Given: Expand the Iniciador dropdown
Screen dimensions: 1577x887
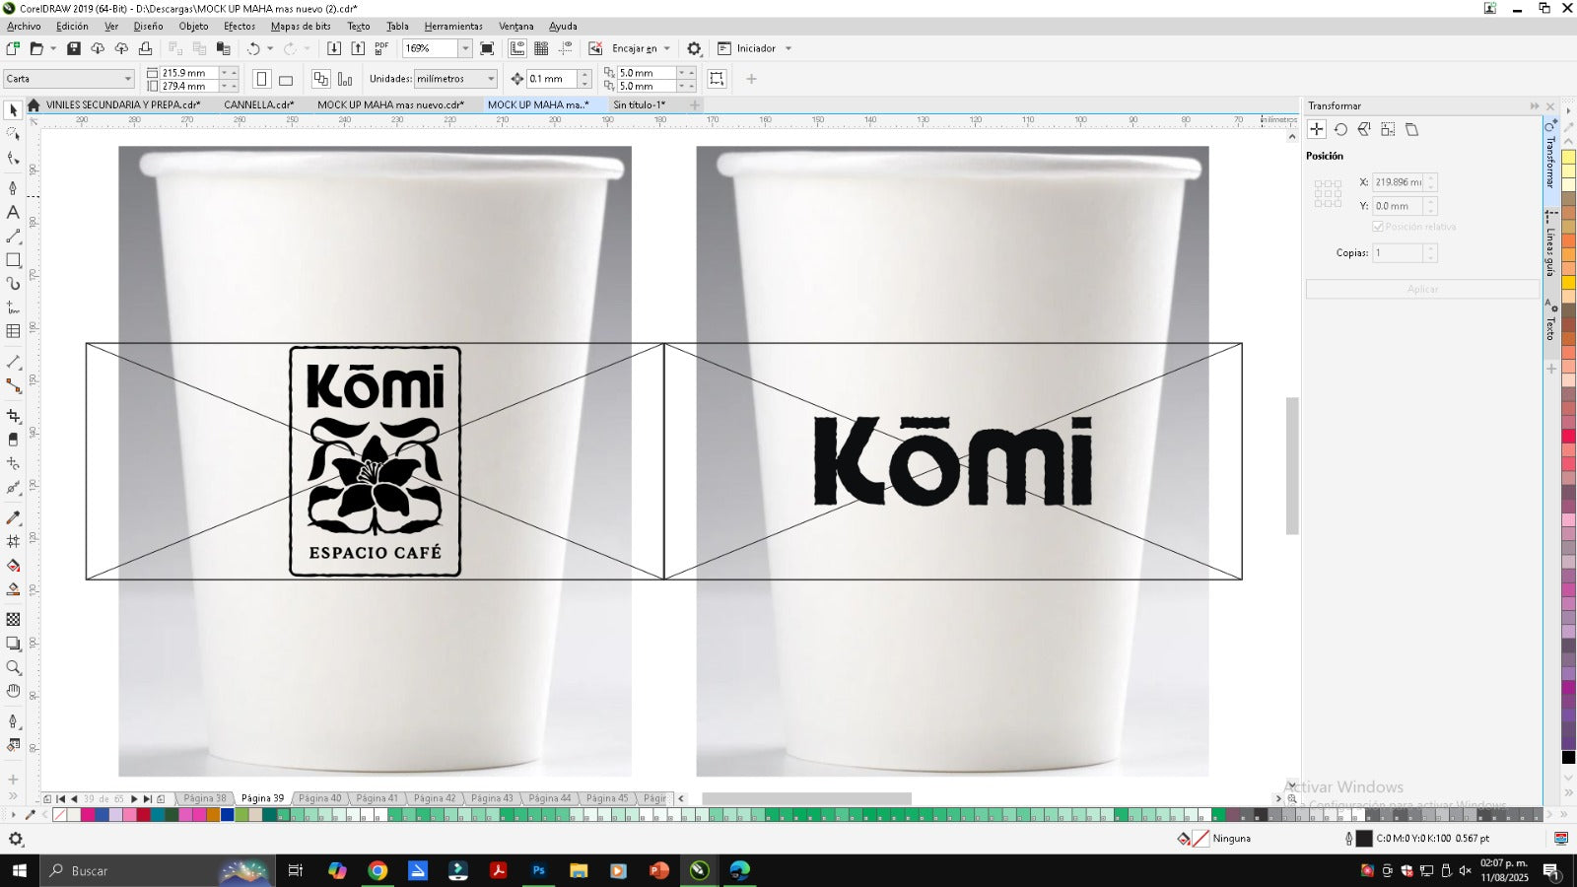Looking at the screenshot, I should [788, 48].
